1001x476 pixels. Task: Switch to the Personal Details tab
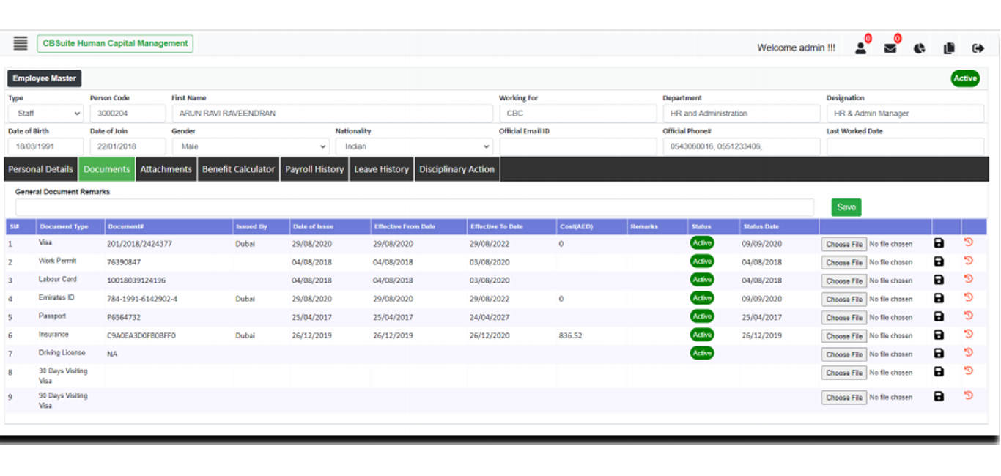point(40,169)
